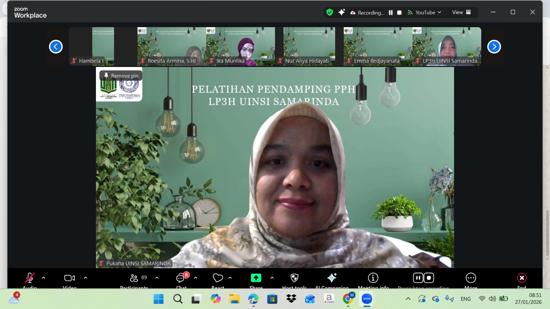Expand the Audio options arrow
This screenshot has height=309, width=550.
(44, 278)
